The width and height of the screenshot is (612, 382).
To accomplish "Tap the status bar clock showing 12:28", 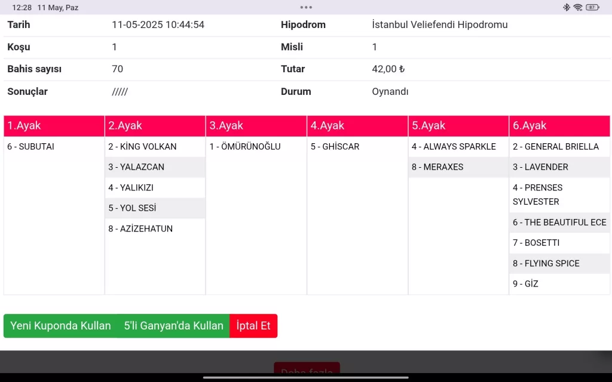I will click(22, 8).
